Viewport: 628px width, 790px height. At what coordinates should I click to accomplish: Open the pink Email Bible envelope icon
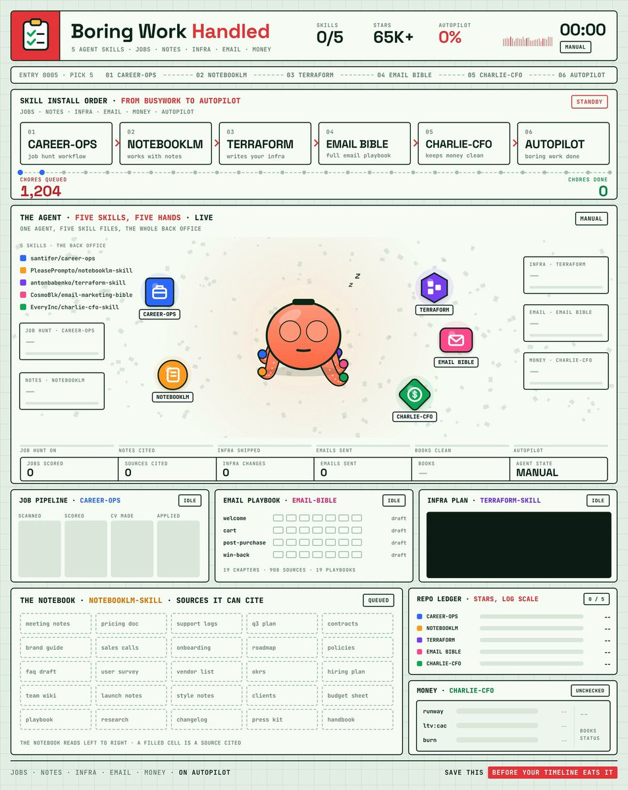tap(457, 340)
